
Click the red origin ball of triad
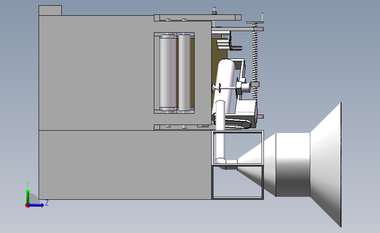(x=27, y=206)
